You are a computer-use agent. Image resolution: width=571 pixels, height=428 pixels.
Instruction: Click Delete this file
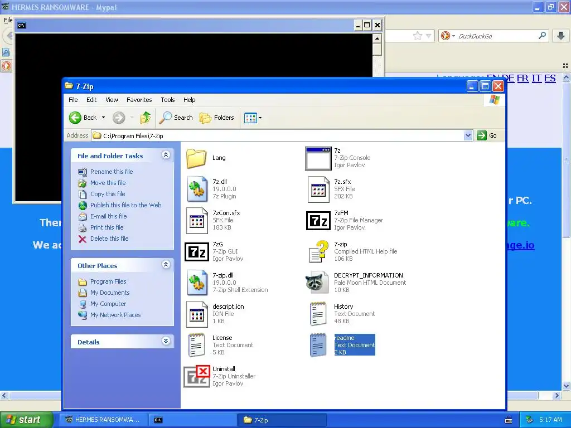(x=109, y=239)
